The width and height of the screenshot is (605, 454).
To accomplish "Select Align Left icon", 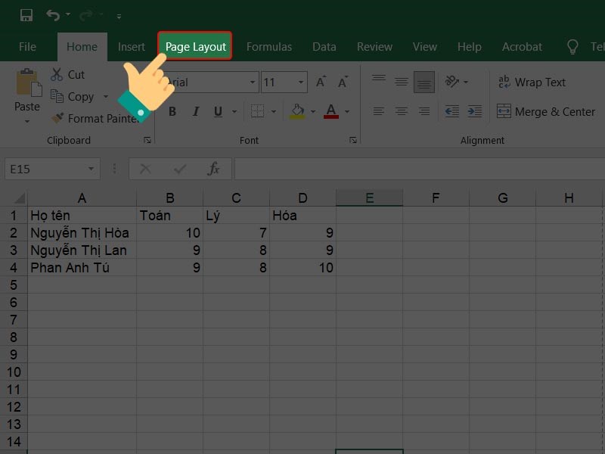I will 379,111.
